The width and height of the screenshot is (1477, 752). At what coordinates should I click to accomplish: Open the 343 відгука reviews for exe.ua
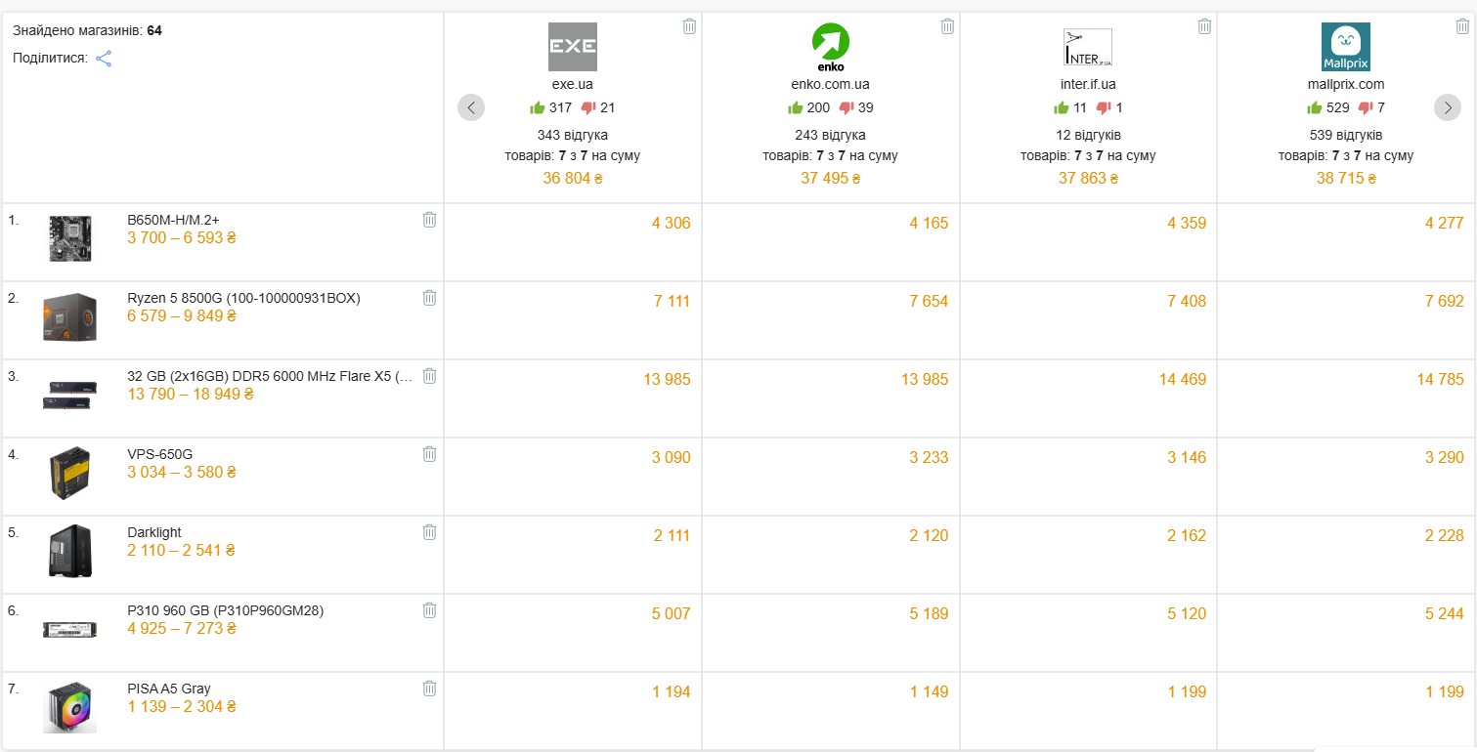click(x=572, y=135)
